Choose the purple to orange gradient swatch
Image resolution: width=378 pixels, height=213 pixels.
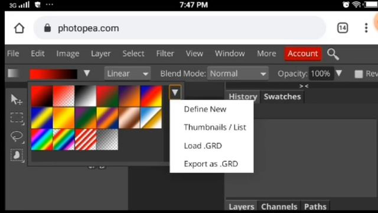[x=129, y=96]
